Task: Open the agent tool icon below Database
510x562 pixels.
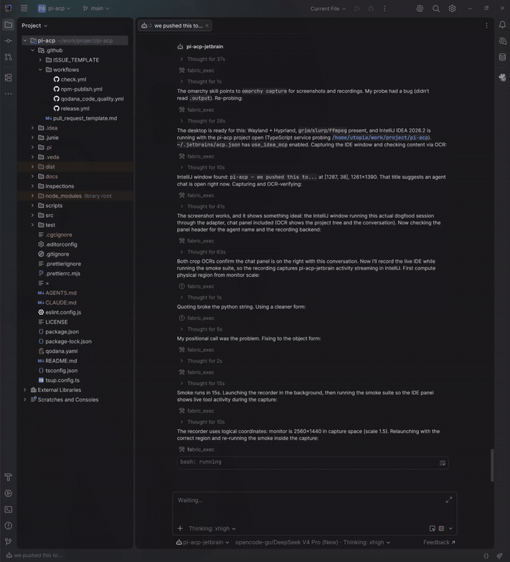Action: (502, 77)
